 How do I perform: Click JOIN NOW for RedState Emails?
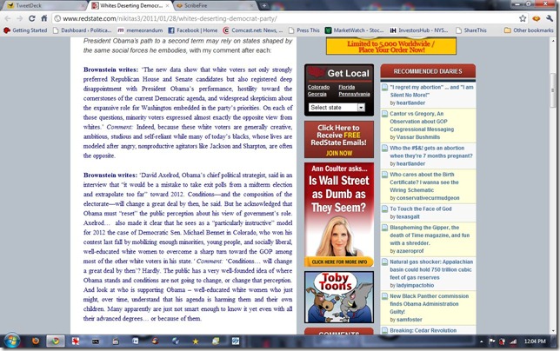[339, 154]
